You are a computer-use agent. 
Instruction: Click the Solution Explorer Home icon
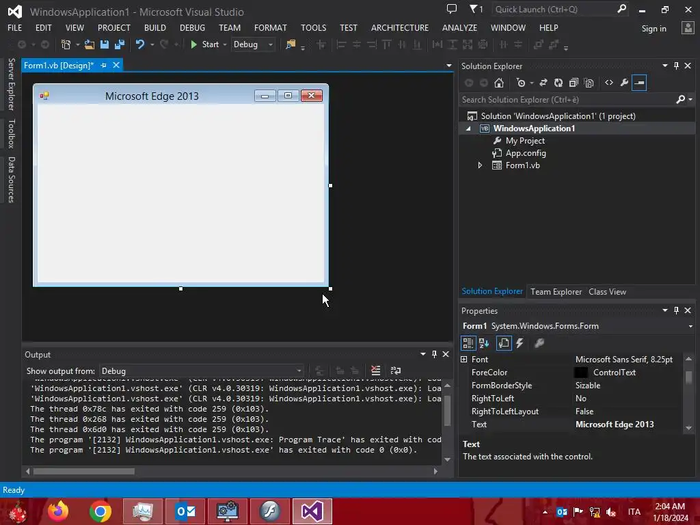click(499, 83)
